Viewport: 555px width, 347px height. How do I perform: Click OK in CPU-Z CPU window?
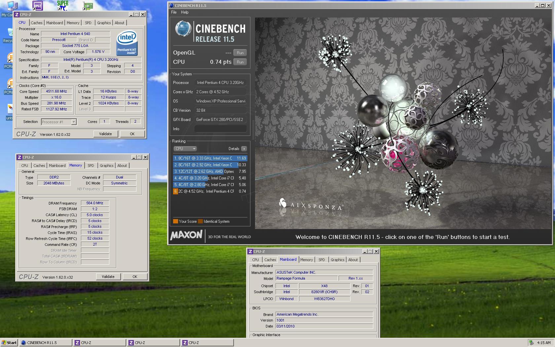[132, 134]
